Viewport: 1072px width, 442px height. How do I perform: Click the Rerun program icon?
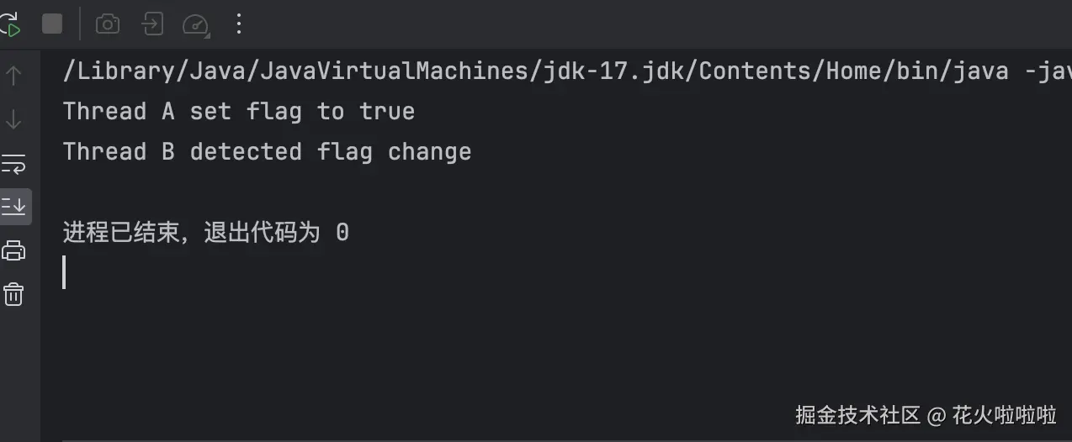[x=10, y=24]
